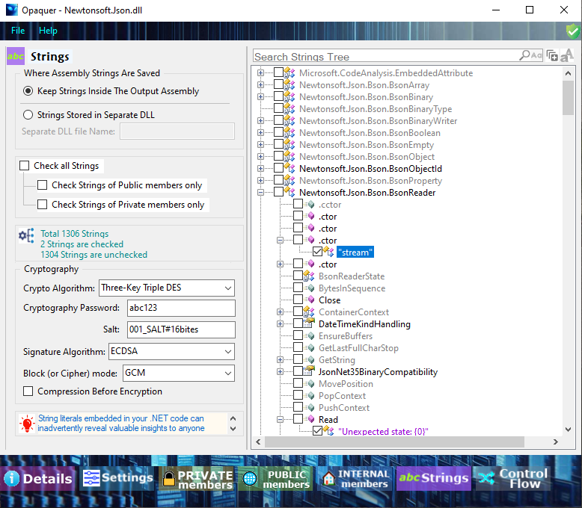
Task: Expand the Newtonsoft.Json.Bson.BsonObjectId node
Action: coord(260,168)
